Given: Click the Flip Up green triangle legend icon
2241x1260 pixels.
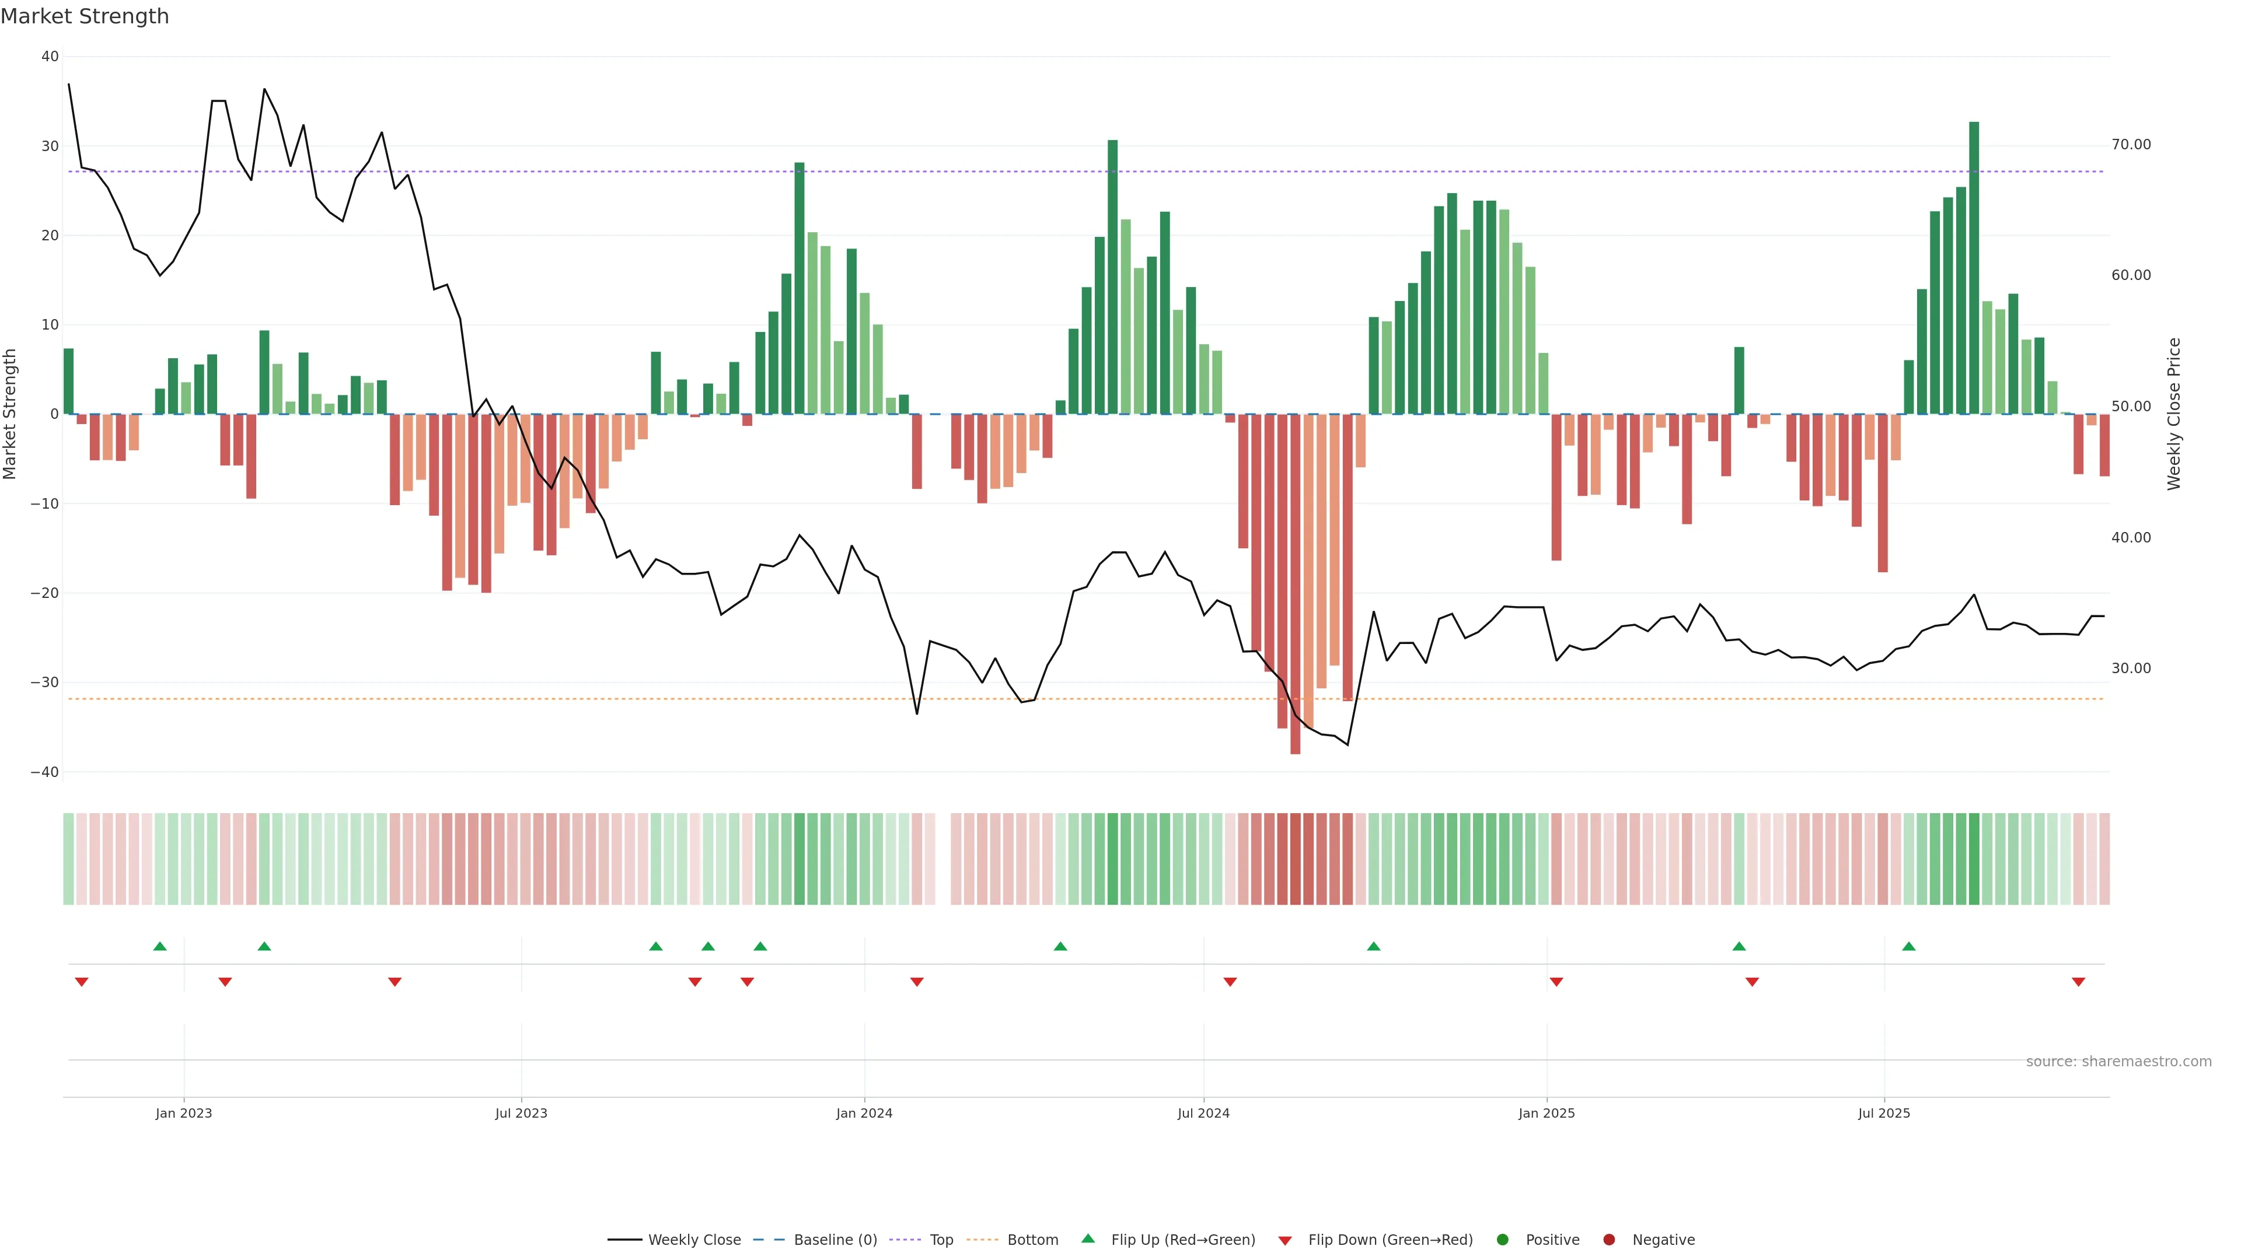Looking at the screenshot, I should pos(1087,1238).
